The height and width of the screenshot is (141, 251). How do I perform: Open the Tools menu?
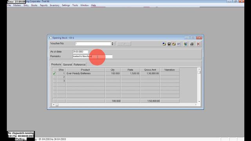coord(75,5)
